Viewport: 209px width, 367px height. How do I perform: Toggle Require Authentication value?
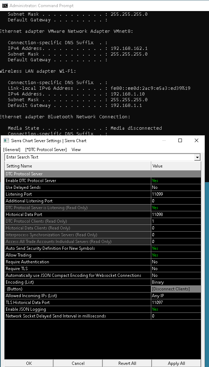tap(176, 262)
